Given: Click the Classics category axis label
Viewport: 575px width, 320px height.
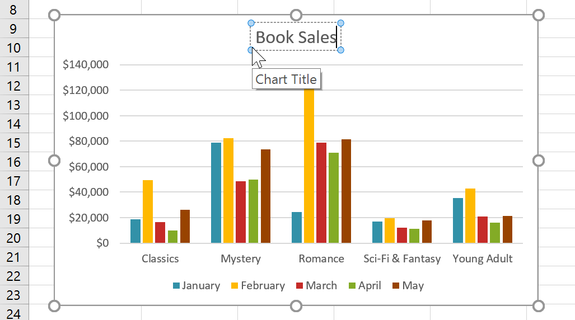Looking at the screenshot, I should 160,258.
